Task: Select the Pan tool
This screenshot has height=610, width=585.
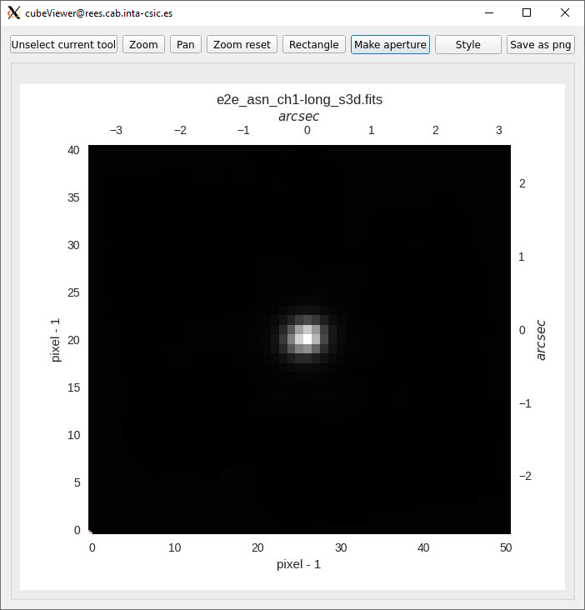Action: click(186, 45)
